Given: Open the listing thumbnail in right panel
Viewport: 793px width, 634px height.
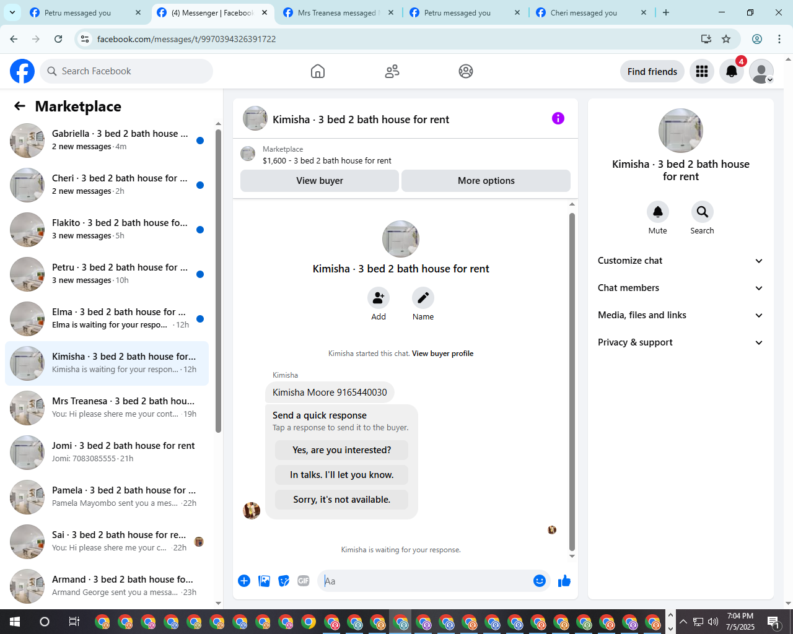Looking at the screenshot, I should click(x=681, y=131).
